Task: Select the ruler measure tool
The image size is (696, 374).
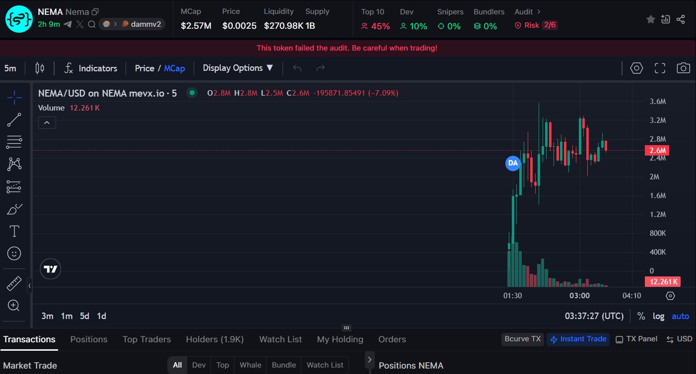Action: (14, 283)
